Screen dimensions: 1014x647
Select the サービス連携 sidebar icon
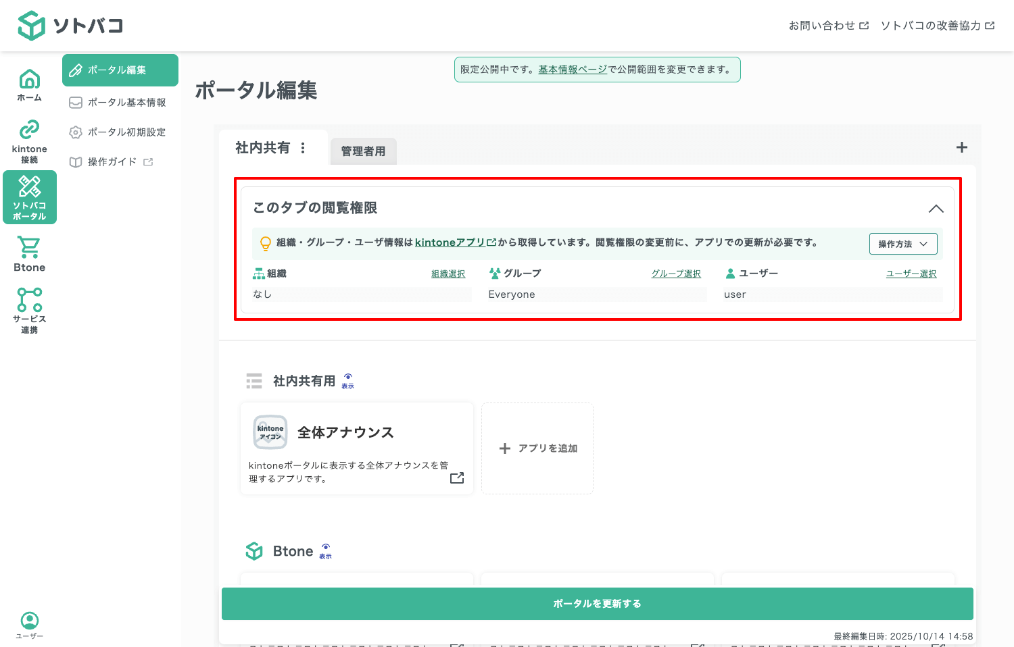pos(29,309)
